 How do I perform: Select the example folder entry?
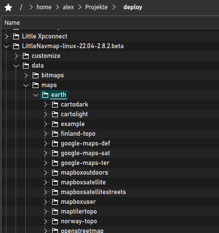[x=73, y=124]
